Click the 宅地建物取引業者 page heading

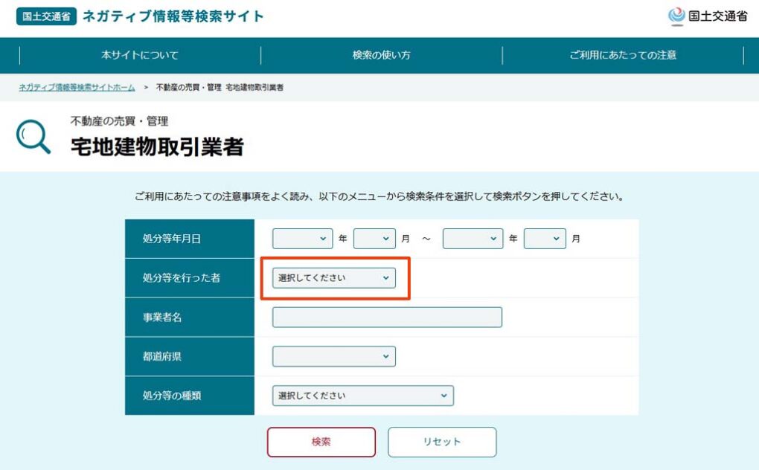click(157, 147)
